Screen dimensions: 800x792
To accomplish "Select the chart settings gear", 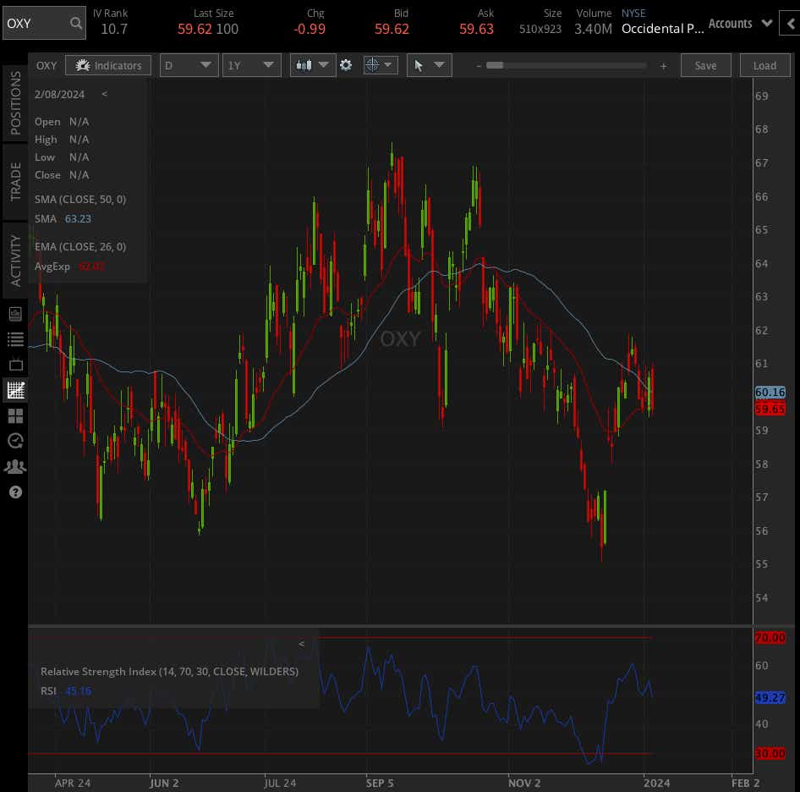I will tap(347, 64).
